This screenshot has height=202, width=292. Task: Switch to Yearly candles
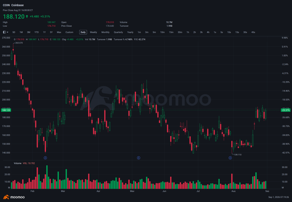pos(130,32)
